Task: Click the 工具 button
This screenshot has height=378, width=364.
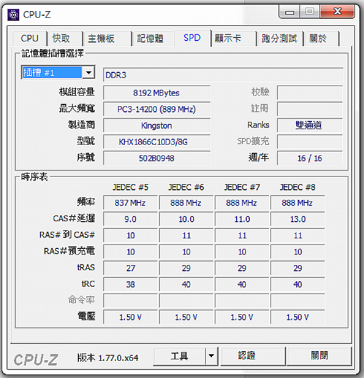Action: click(x=179, y=356)
